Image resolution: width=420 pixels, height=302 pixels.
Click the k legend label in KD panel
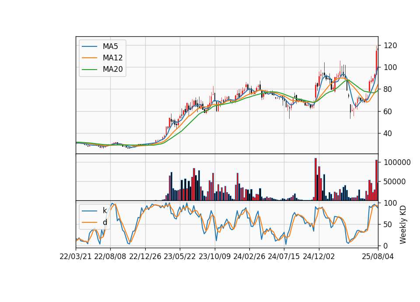(x=105, y=211)
